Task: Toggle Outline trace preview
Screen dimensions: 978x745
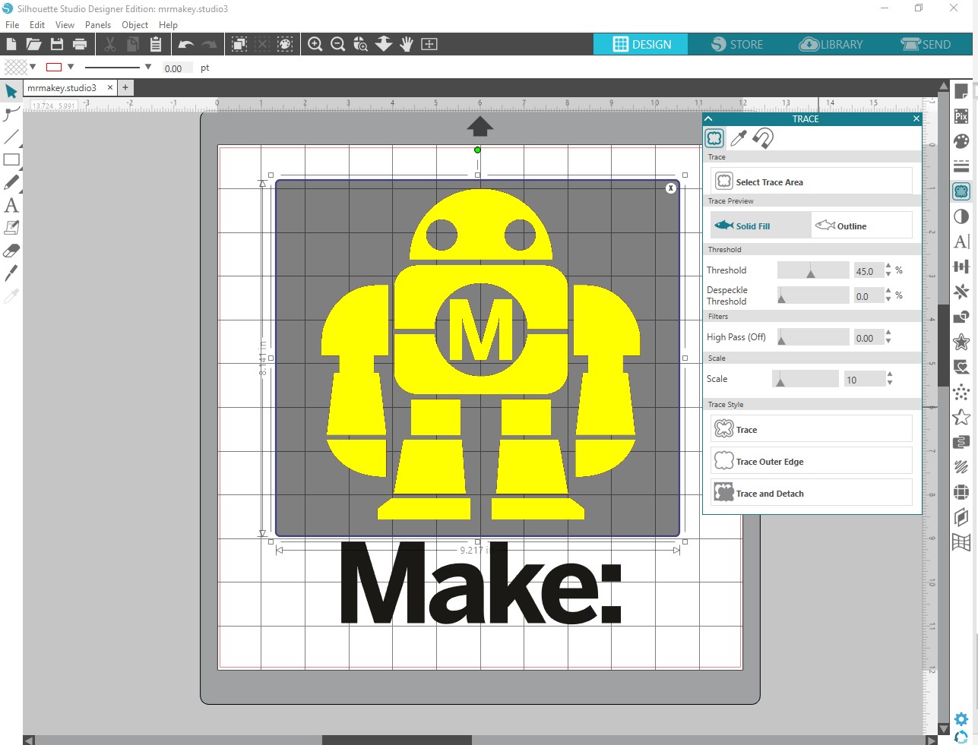Action: coord(862,226)
